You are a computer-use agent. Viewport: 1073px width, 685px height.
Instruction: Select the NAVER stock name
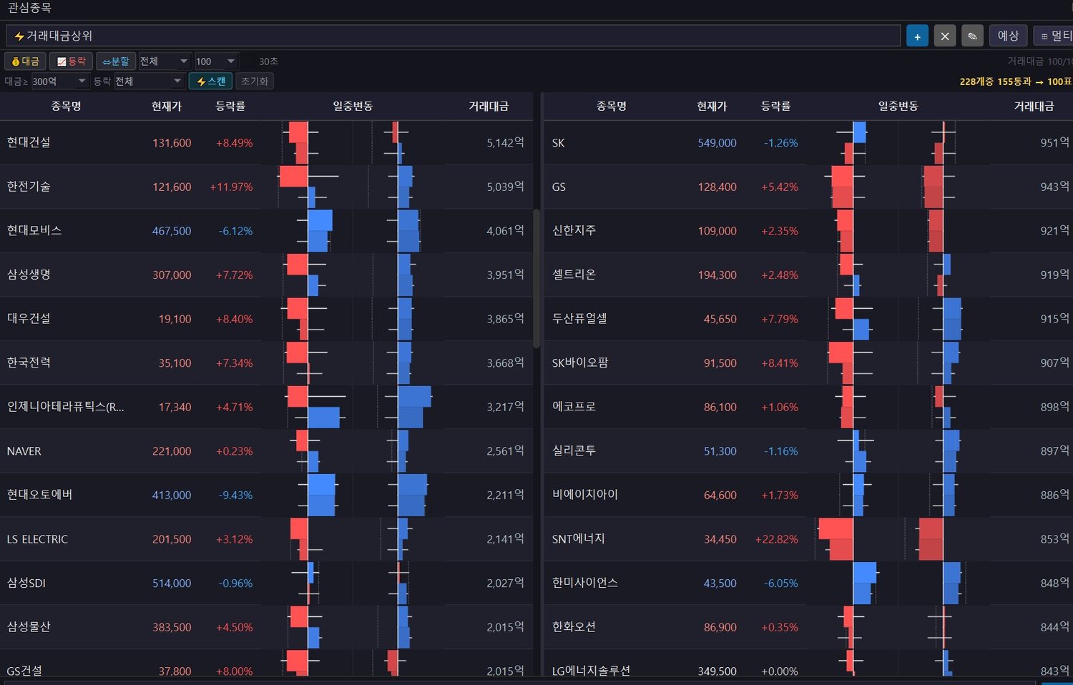click(24, 451)
